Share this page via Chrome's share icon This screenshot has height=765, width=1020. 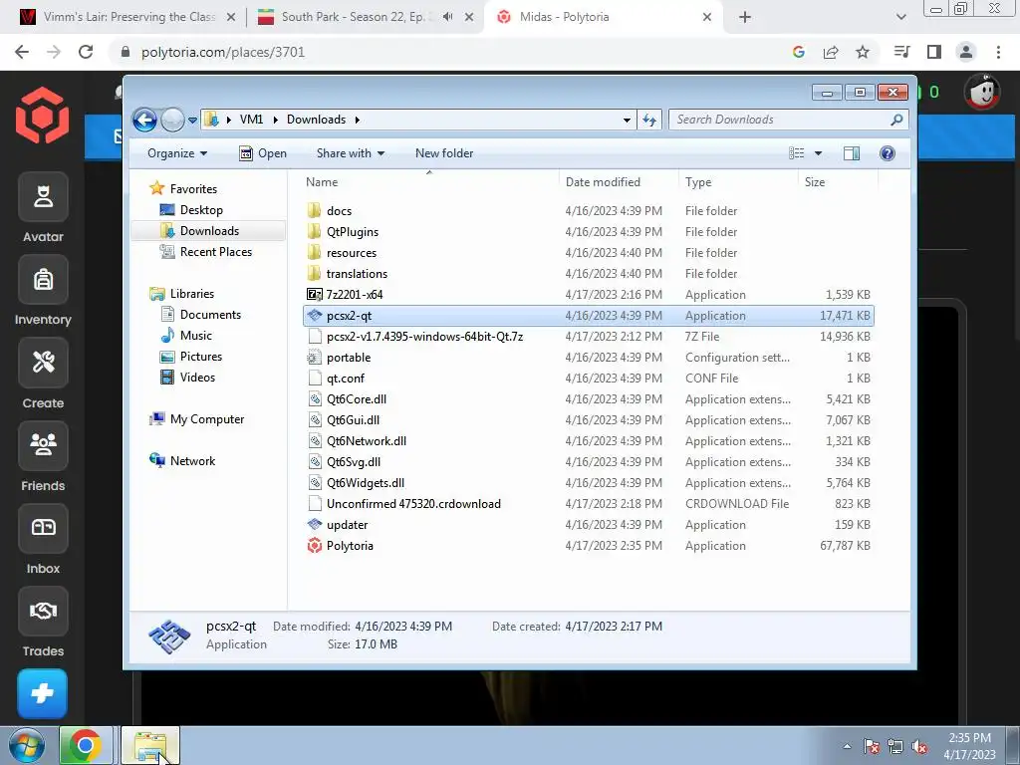(x=831, y=52)
